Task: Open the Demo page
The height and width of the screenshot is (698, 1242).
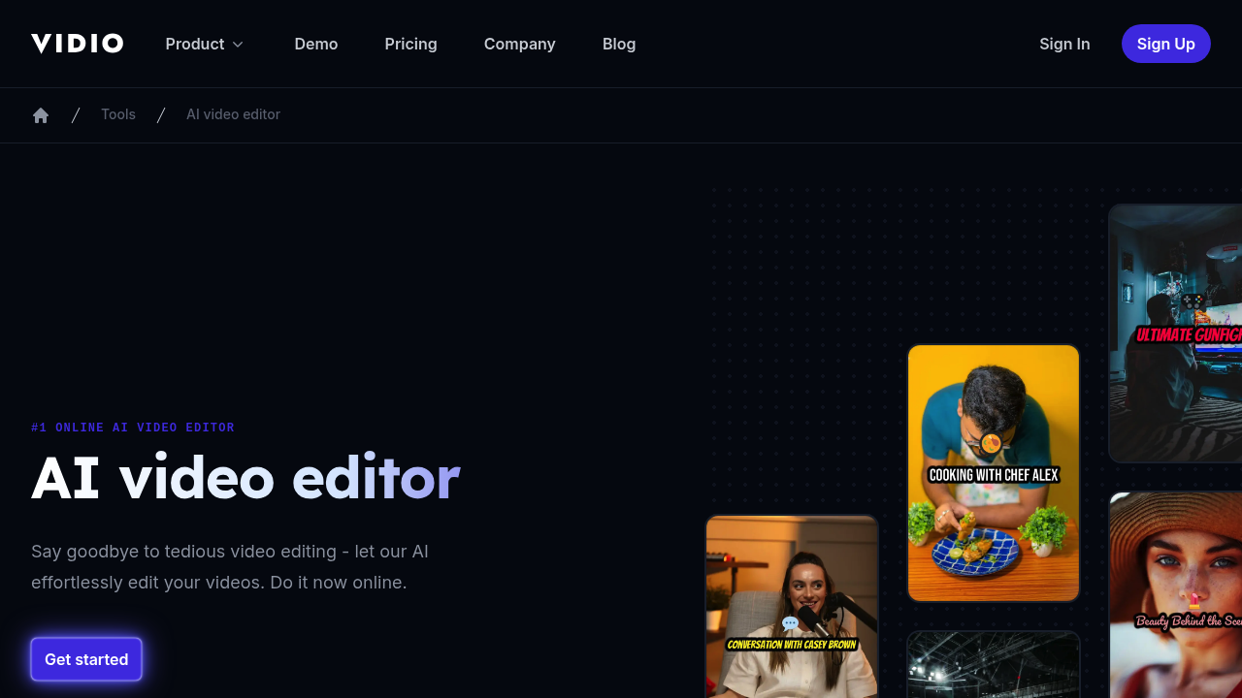Action: [x=316, y=44]
